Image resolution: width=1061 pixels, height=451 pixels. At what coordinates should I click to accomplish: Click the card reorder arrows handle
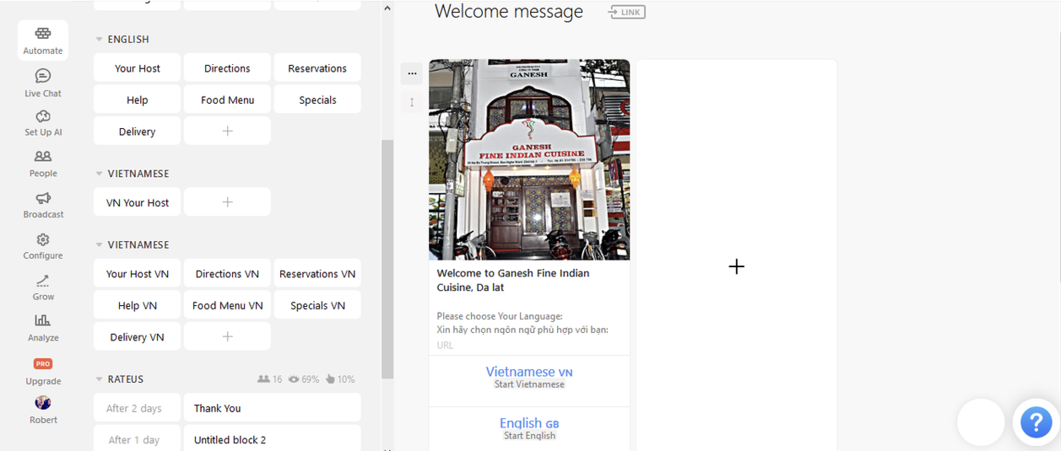tap(412, 102)
